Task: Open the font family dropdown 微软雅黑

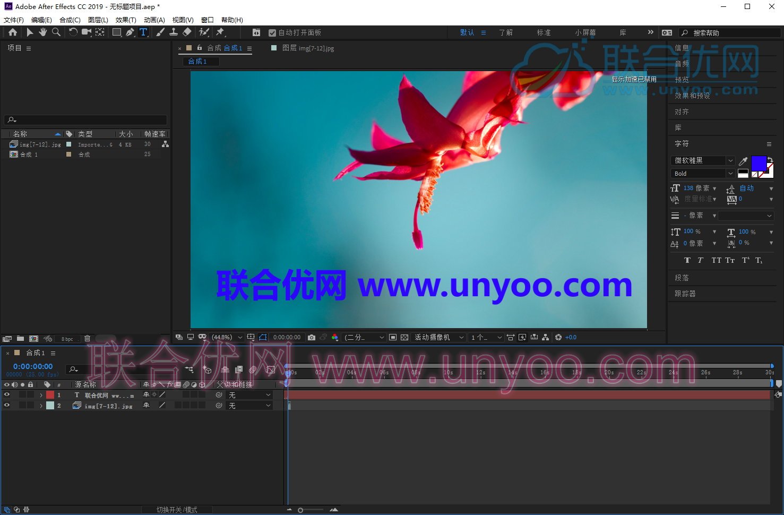Action: point(703,160)
